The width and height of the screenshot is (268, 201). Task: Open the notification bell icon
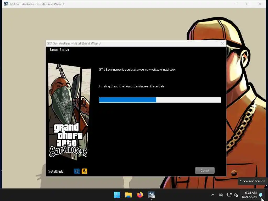[261, 195]
